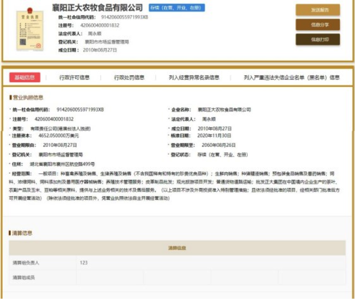Click the approval date 2020年11月30日
355x299 pixels.
pos(214,136)
